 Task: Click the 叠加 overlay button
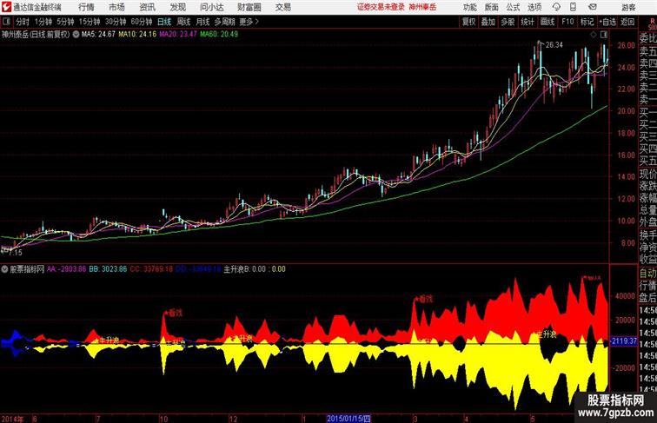[x=488, y=22]
